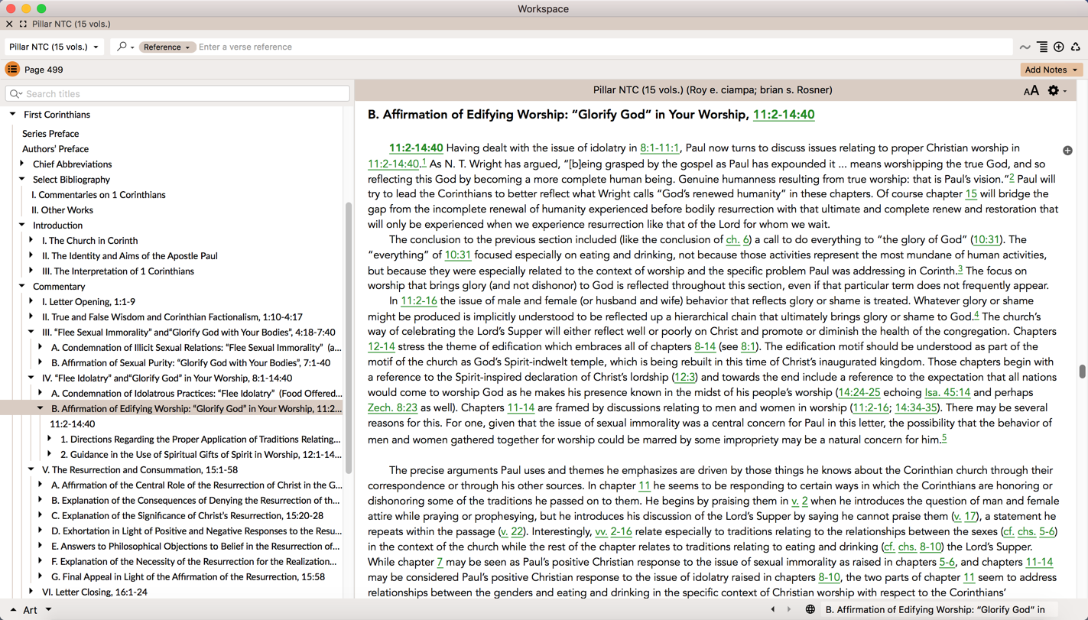Click the recycle arrows sync icon
Viewport: 1088px width, 620px height.
(1076, 47)
